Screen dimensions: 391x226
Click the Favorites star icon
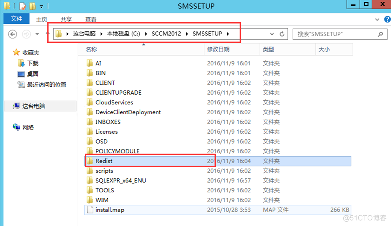[x=16, y=52]
